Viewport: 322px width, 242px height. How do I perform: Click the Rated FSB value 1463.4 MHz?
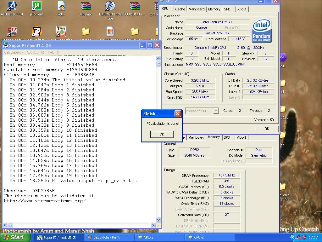200,97
